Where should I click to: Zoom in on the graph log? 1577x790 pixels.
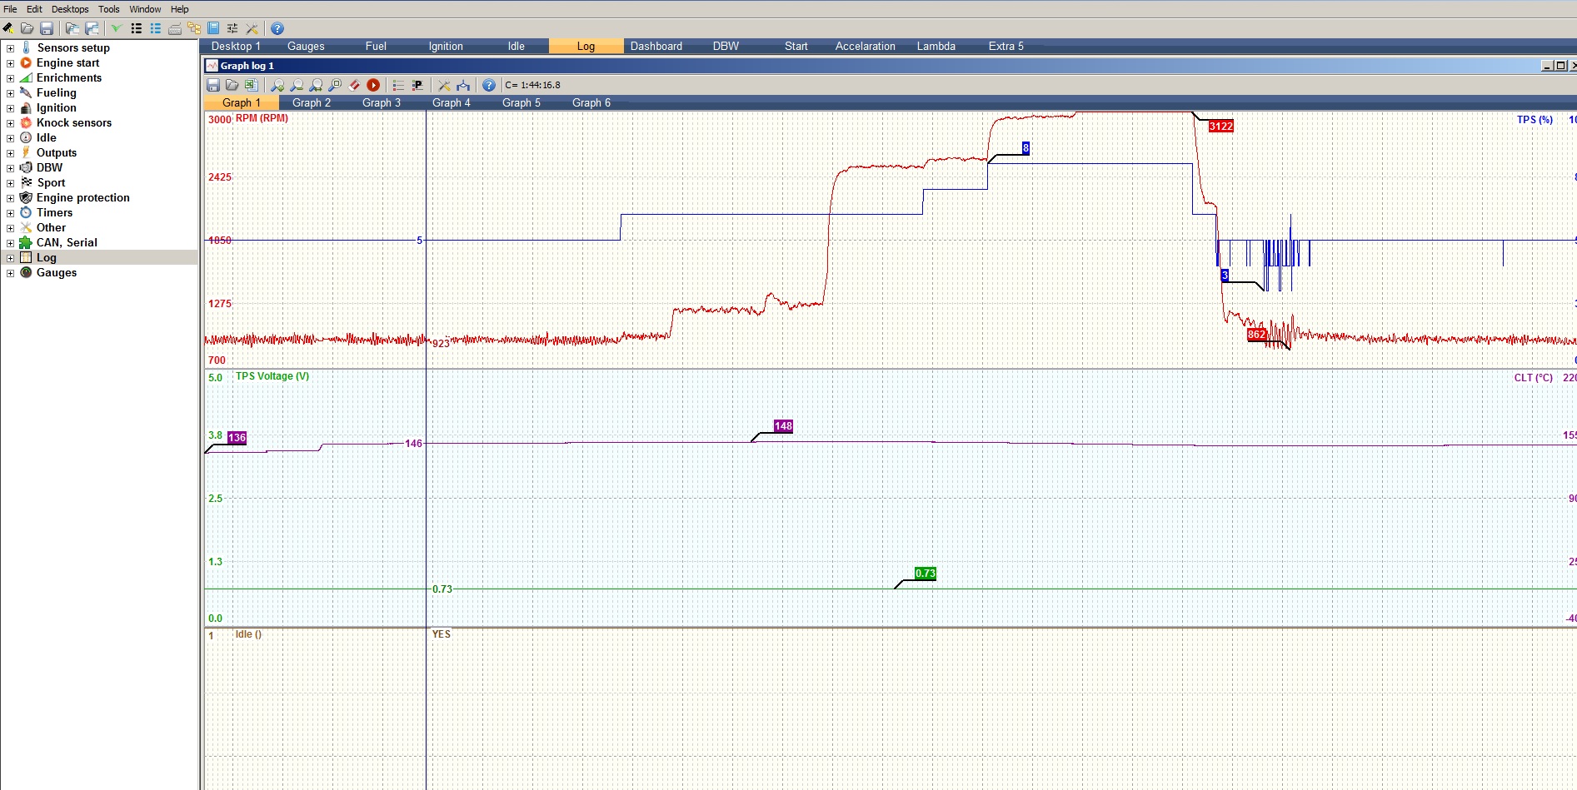click(x=277, y=85)
